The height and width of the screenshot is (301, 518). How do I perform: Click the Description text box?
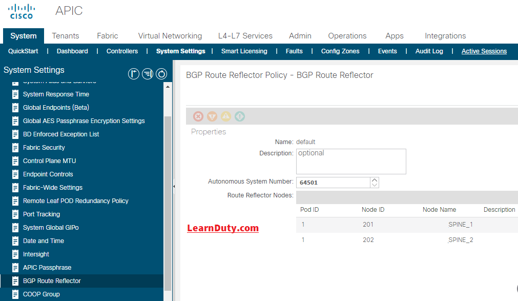[351, 162]
